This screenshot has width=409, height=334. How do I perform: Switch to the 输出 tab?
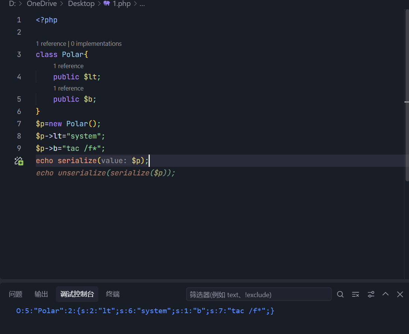point(41,295)
